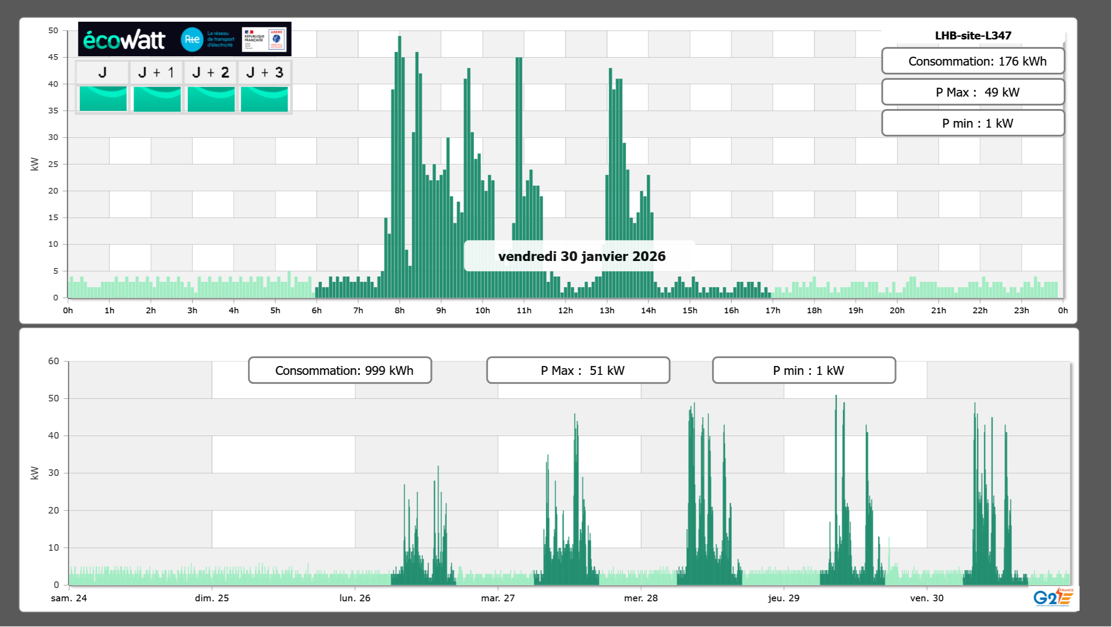Click the Rte round logo
The height and width of the screenshot is (627, 1112).
(x=192, y=39)
